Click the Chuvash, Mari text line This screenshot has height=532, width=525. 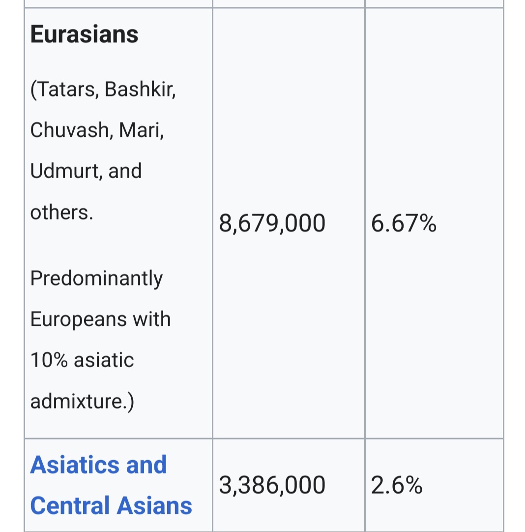pyautogui.click(x=97, y=130)
